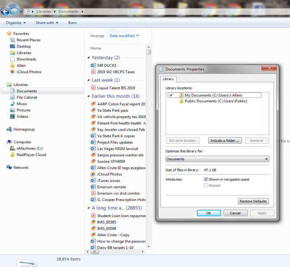Expand the Libraries dropdown arrow in address bar

click(x=55, y=11)
